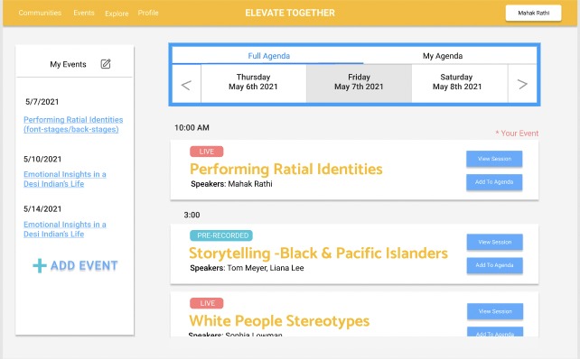View Session for Storytelling Black & Pacific Islanders
This screenshot has width=580, height=359.
tap(494, 243)
